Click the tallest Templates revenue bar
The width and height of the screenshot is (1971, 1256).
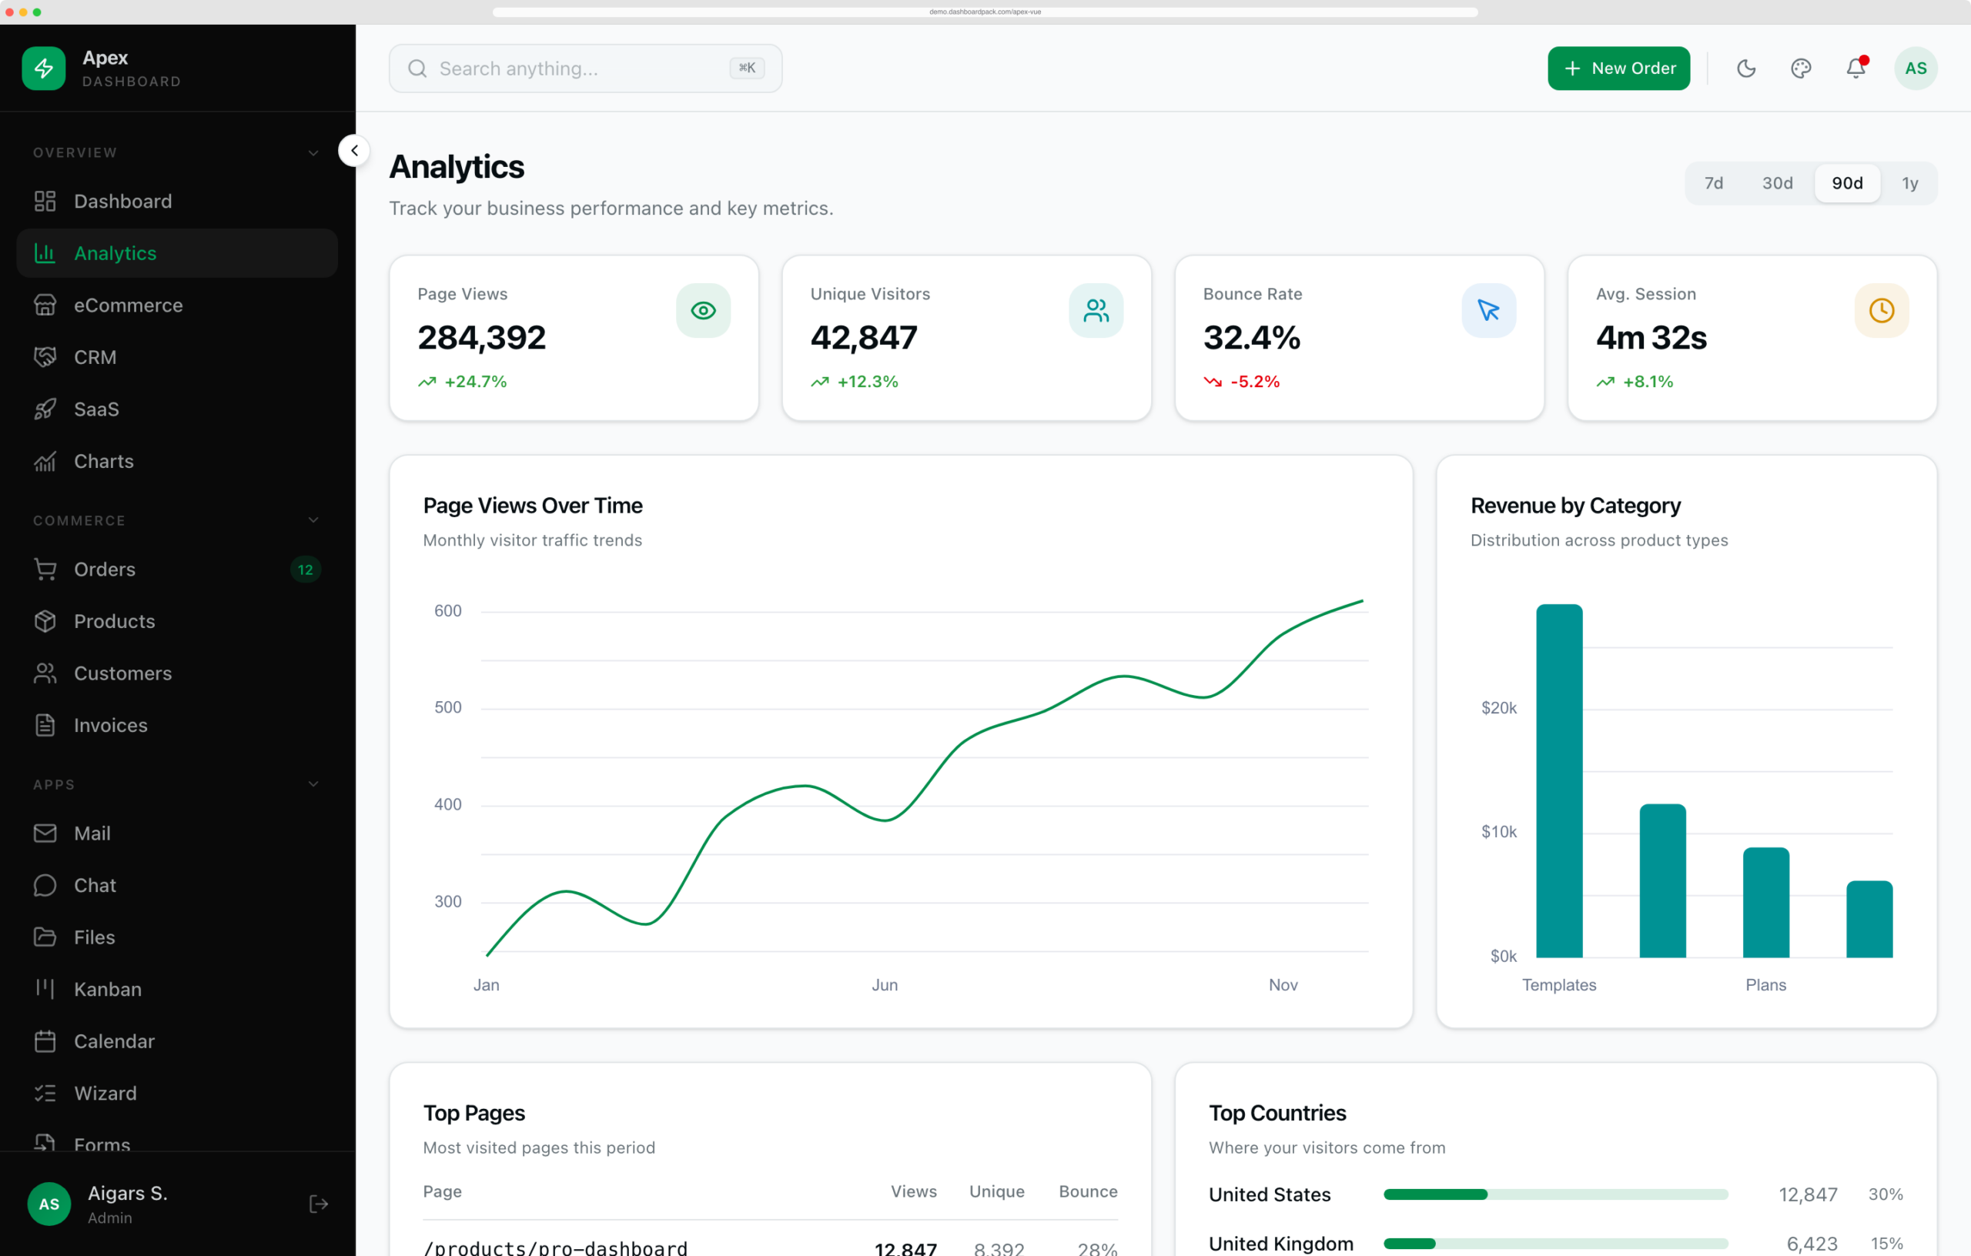click(1558, 780)
